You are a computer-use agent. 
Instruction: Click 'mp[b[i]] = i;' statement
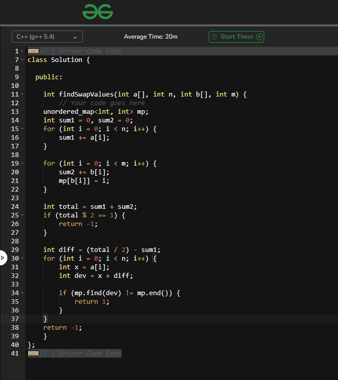84,181
